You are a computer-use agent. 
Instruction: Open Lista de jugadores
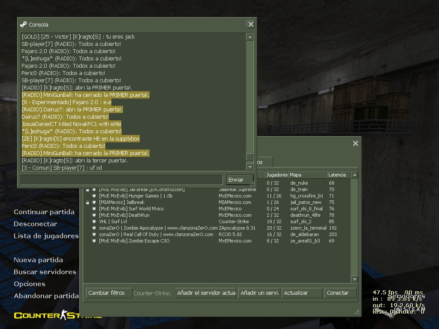pos(46,236)
